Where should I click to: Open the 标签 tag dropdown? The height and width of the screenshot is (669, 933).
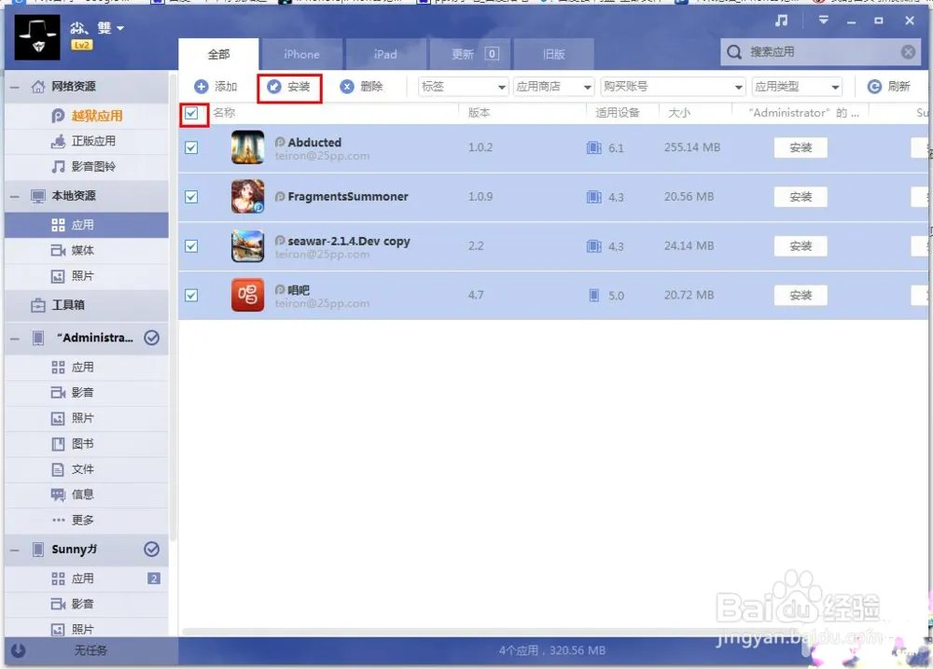coord(463,87)
